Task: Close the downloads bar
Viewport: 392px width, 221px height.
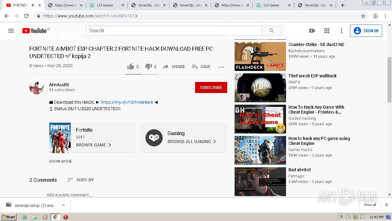Action: tap(386, 205)
